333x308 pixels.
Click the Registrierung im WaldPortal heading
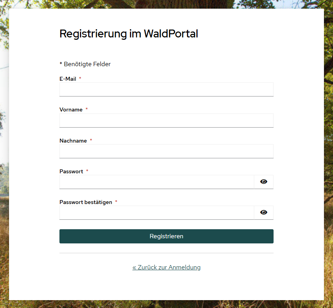point(129,34)
